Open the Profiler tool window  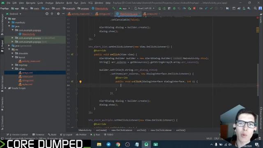pyautogui.click(x=81, y=134)
